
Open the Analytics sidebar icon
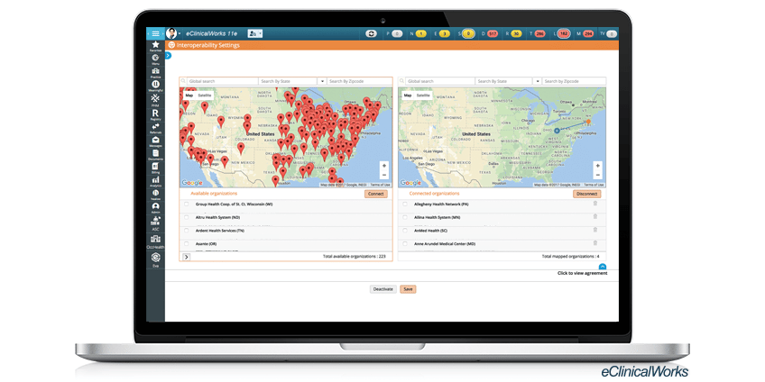[156, 181]
